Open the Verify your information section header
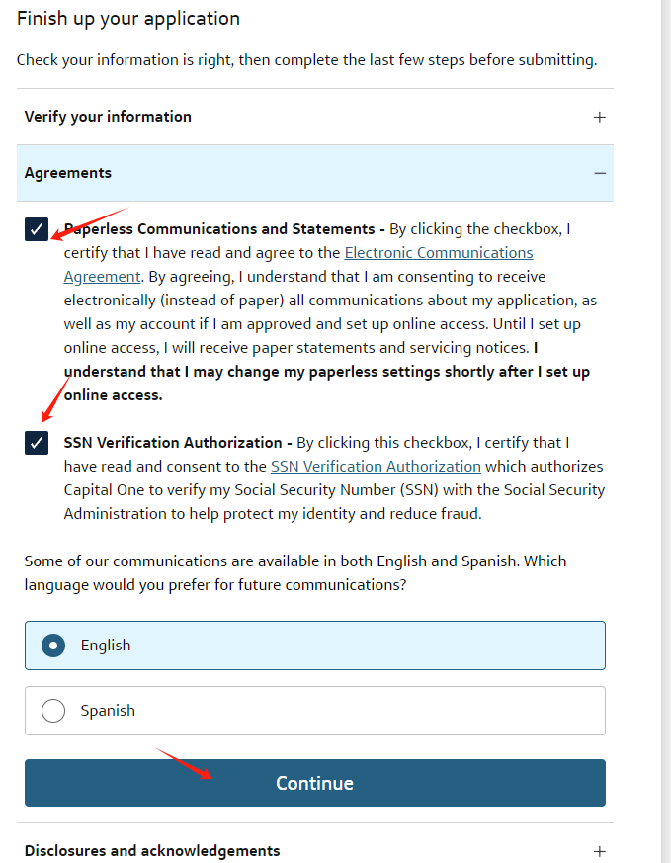This screenshot has height=863, width=671. pos(315,117)
